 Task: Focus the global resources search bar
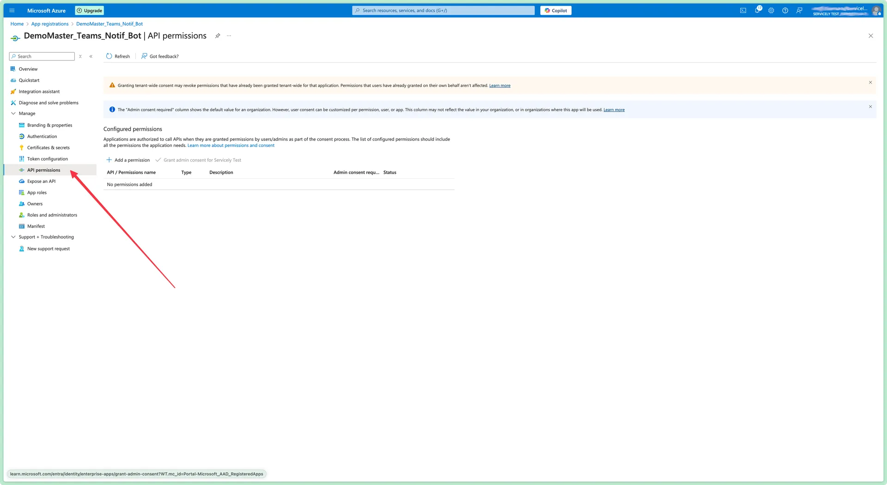pyautogui.click(x=443, y=11)
